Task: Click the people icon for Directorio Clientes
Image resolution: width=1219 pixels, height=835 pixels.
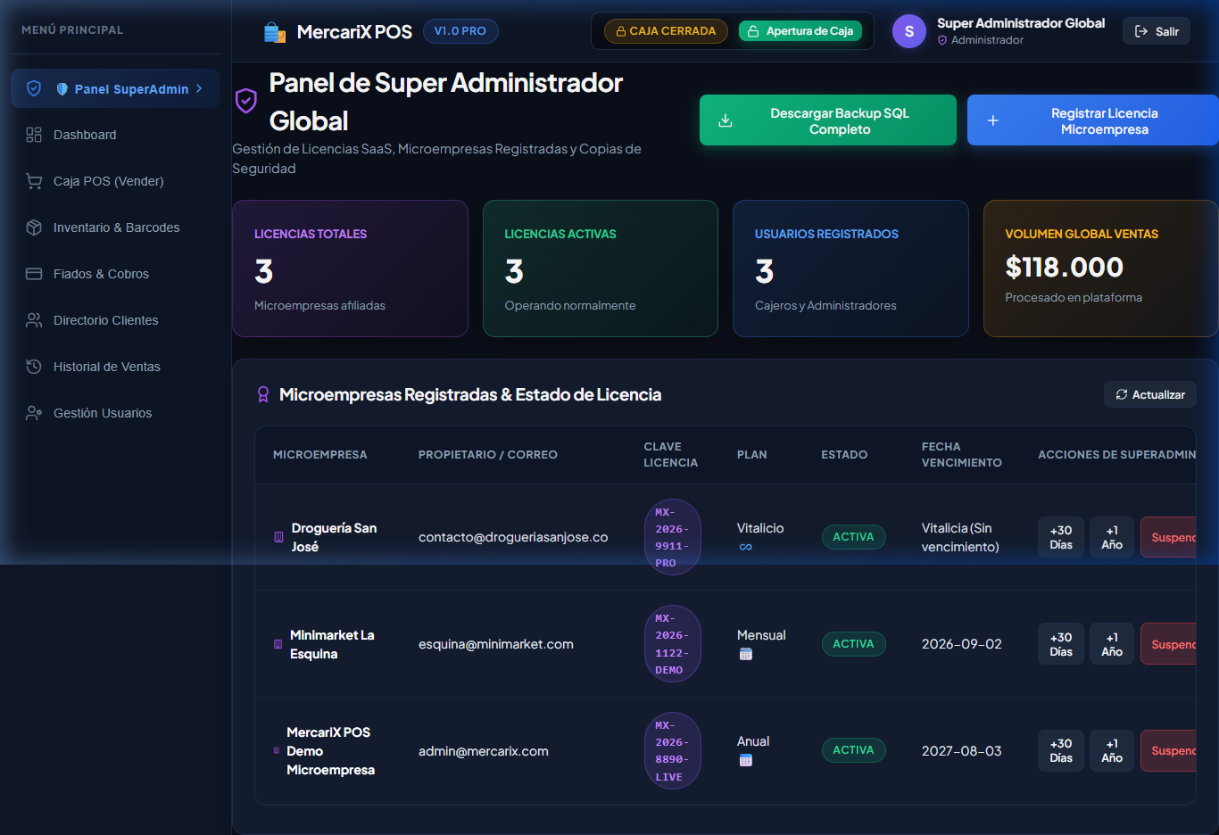Action: tap(34, 320)
